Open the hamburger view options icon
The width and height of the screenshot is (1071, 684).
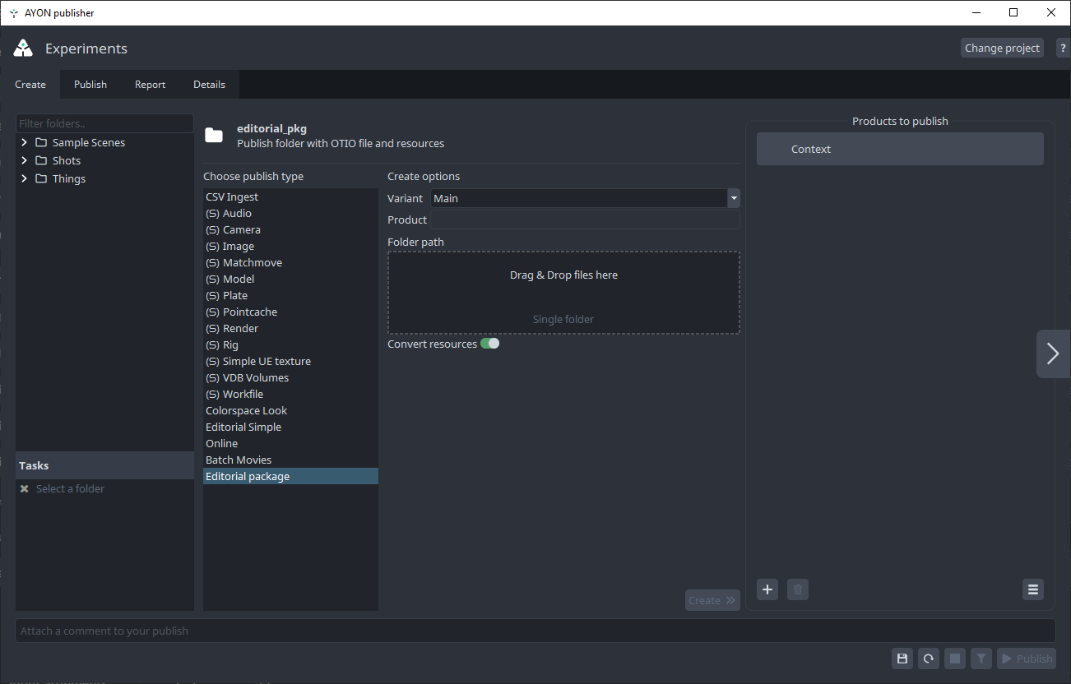[1033, 589]
